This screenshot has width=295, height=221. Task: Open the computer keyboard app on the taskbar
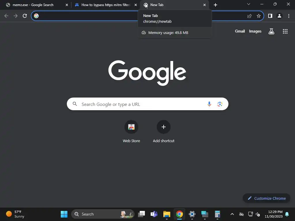[x=205, y=214]
